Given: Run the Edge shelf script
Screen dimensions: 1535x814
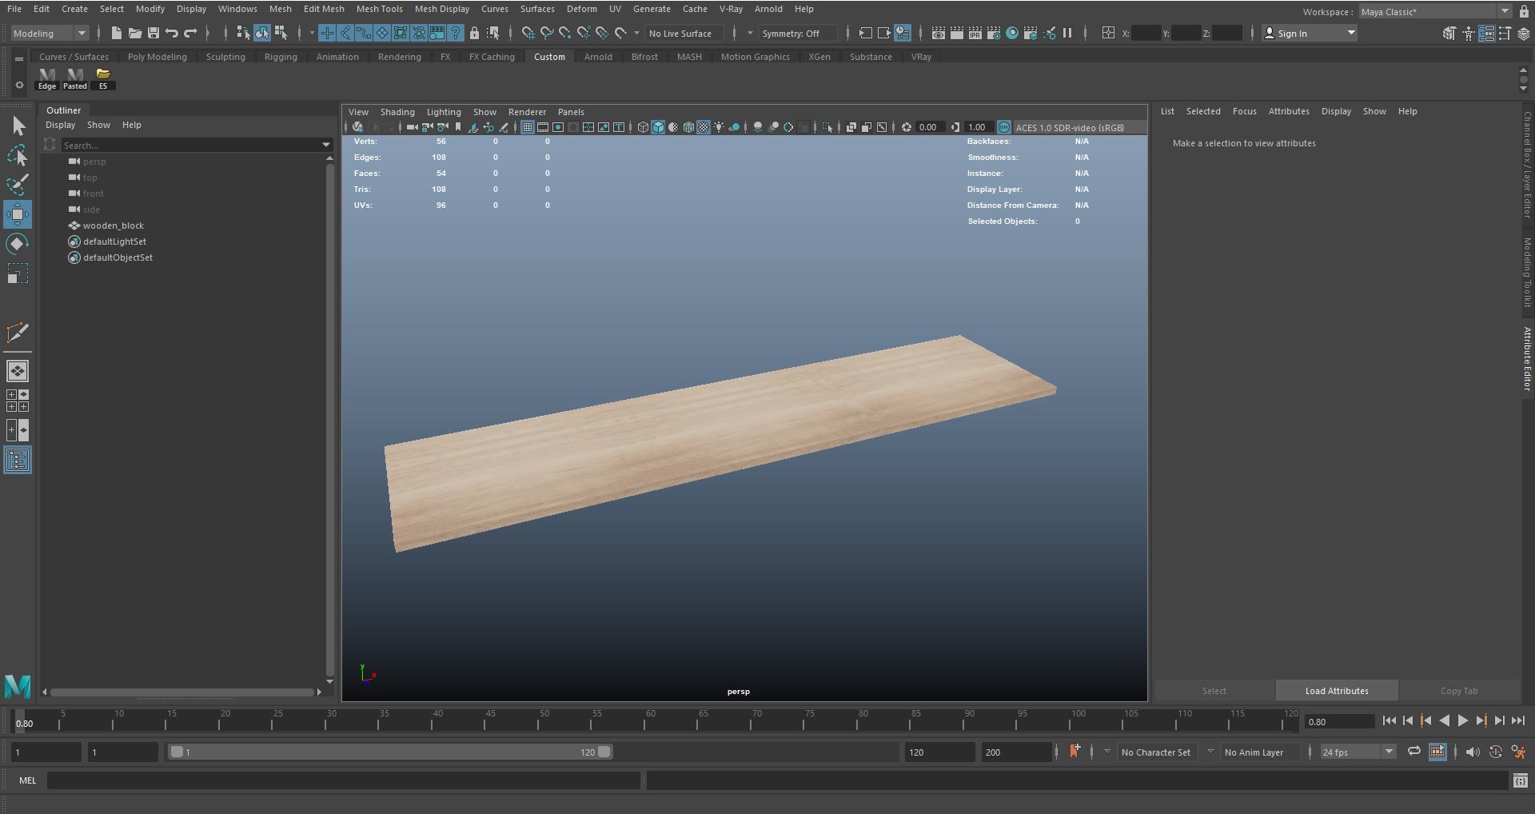Looking at the screenshot, I should (x=47, y=78).
